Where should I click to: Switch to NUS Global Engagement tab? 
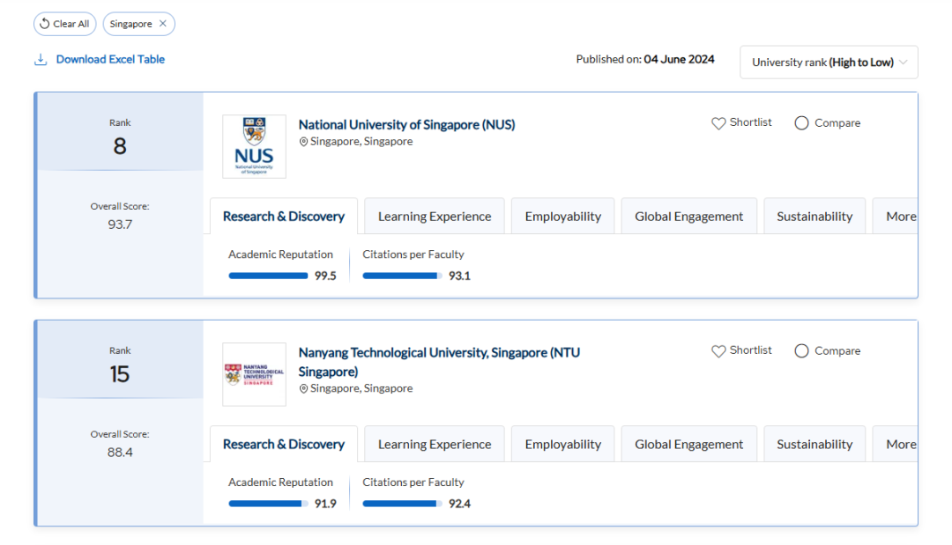(688, 216)
